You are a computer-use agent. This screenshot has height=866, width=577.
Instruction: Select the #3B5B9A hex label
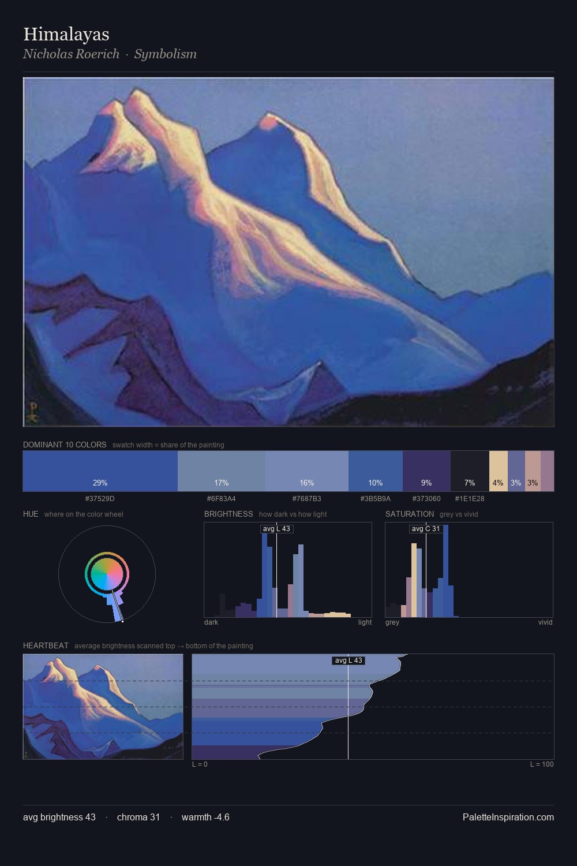click(376, 499)
